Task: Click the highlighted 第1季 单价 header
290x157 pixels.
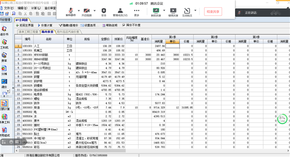Action: coord(172,42)
